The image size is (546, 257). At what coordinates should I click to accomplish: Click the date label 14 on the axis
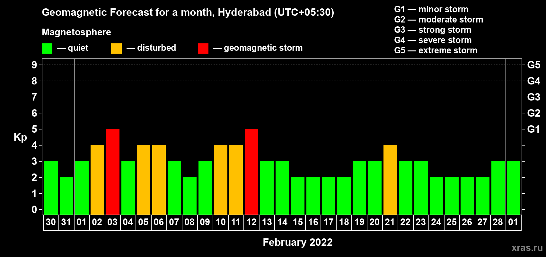point(282,222)
